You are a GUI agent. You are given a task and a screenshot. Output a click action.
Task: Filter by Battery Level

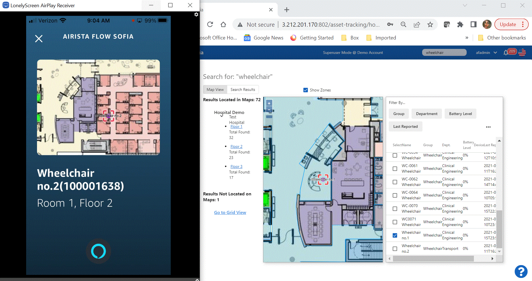[460, 114]
